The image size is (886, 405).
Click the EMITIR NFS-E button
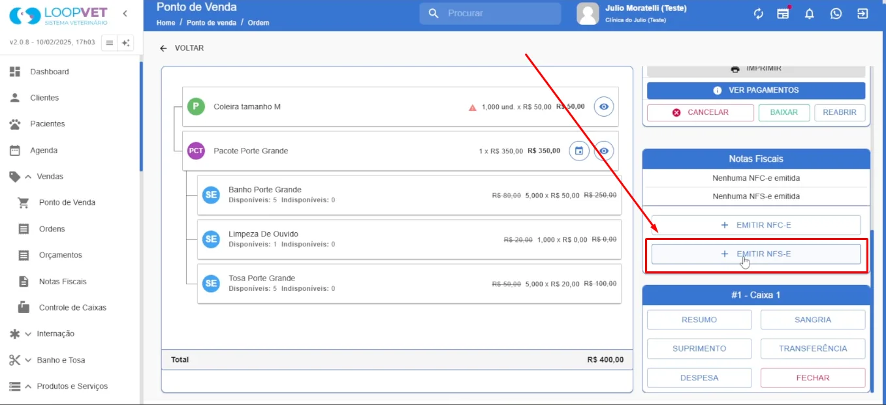(756, 254)
